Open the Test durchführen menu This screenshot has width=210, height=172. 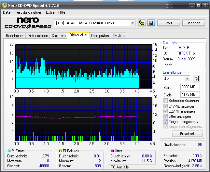(x=28, y=12)
